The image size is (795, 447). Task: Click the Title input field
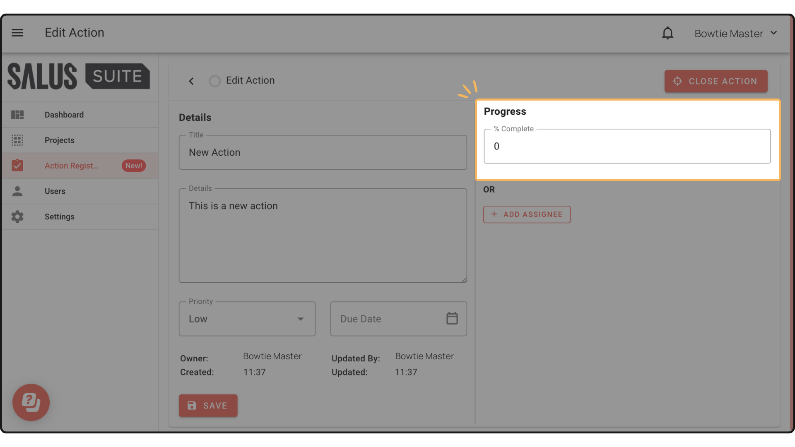click(x=323, y=152)
